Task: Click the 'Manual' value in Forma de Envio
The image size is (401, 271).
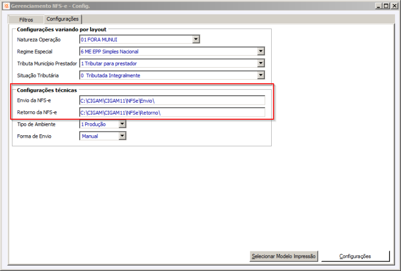Action: pyautogui.click(x=90, y=136)
